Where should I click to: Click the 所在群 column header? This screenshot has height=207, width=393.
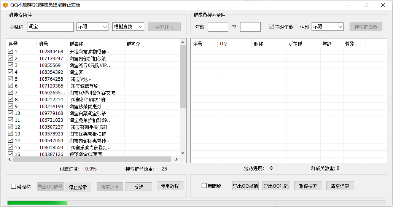coord(303,44)
